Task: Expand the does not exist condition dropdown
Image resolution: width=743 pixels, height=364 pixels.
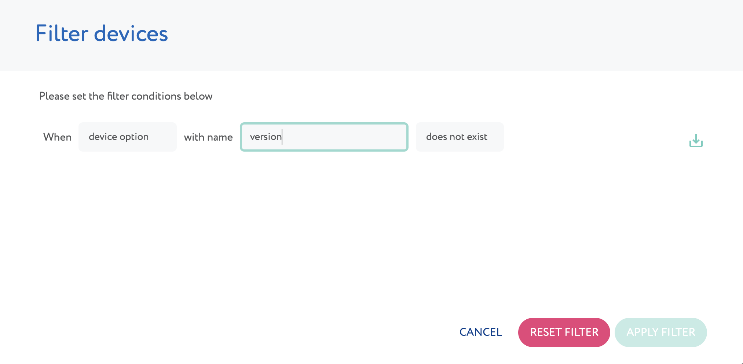Action: coord(460,137)
